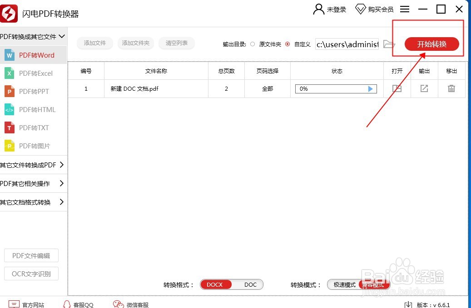The height and width of the screenshot is (308, 471).
Task: Click the 购买会员 text link
Action: pos(381,10)
